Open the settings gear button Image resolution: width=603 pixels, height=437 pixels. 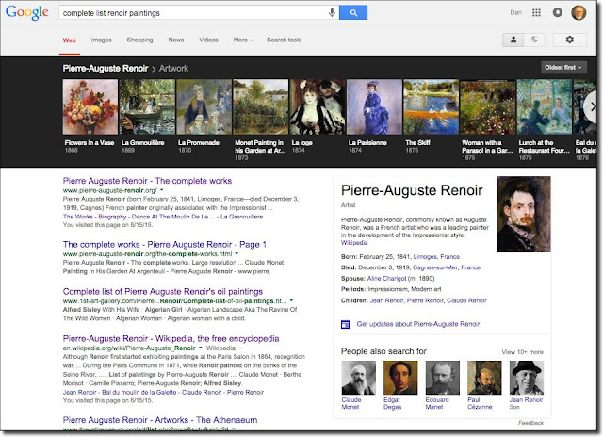[569, 40]
